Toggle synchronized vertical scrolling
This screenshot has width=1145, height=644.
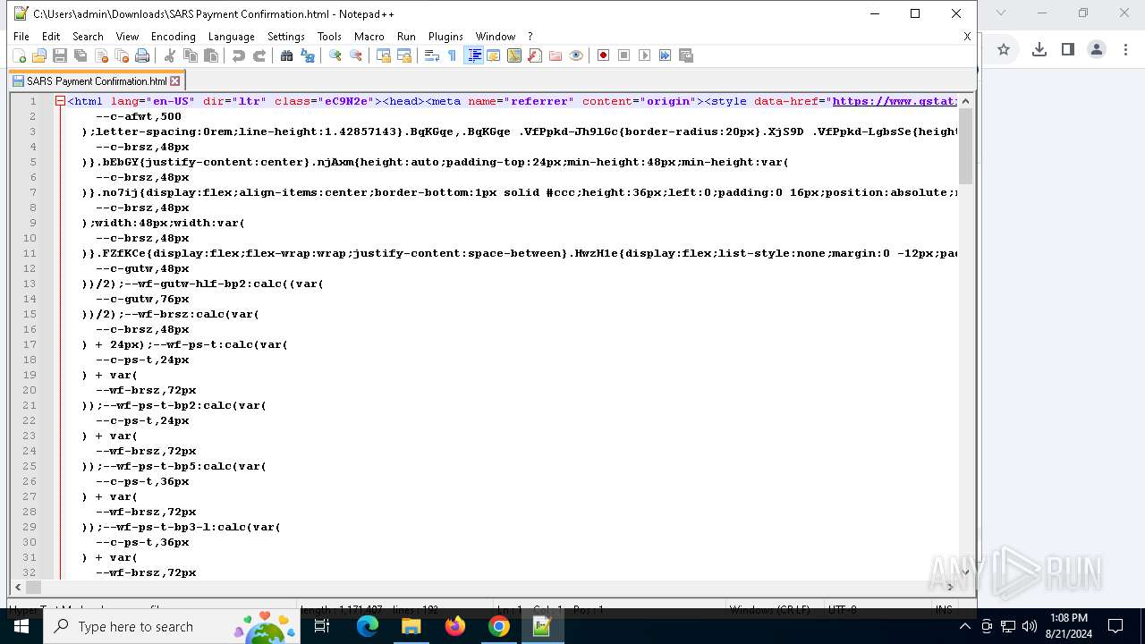tap(384, 55)
